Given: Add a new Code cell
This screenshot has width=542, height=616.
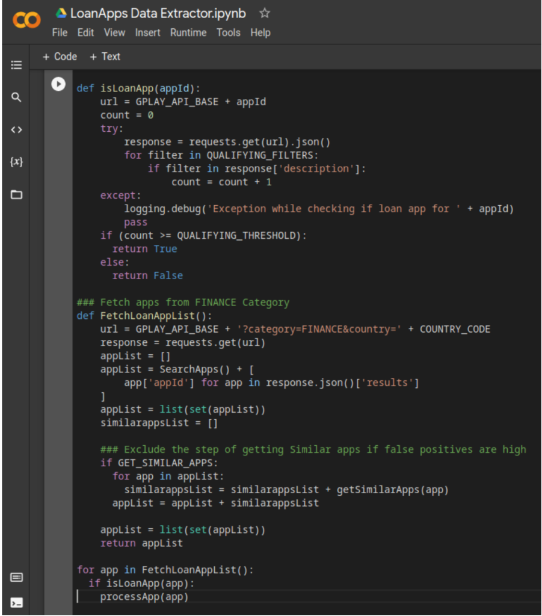Looking at the screenshot, I should pyautogui.click(x=60, y=57).
